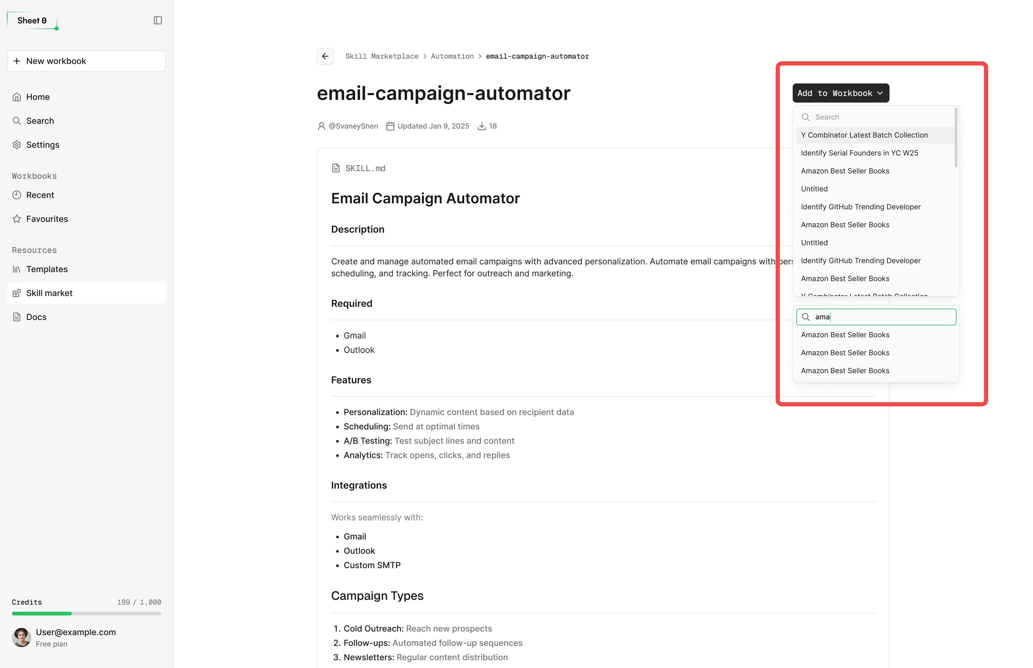Click the download count icon
Image resolution: width=1033 pixels, height=668 pixels.
click(x=481, y=126)
